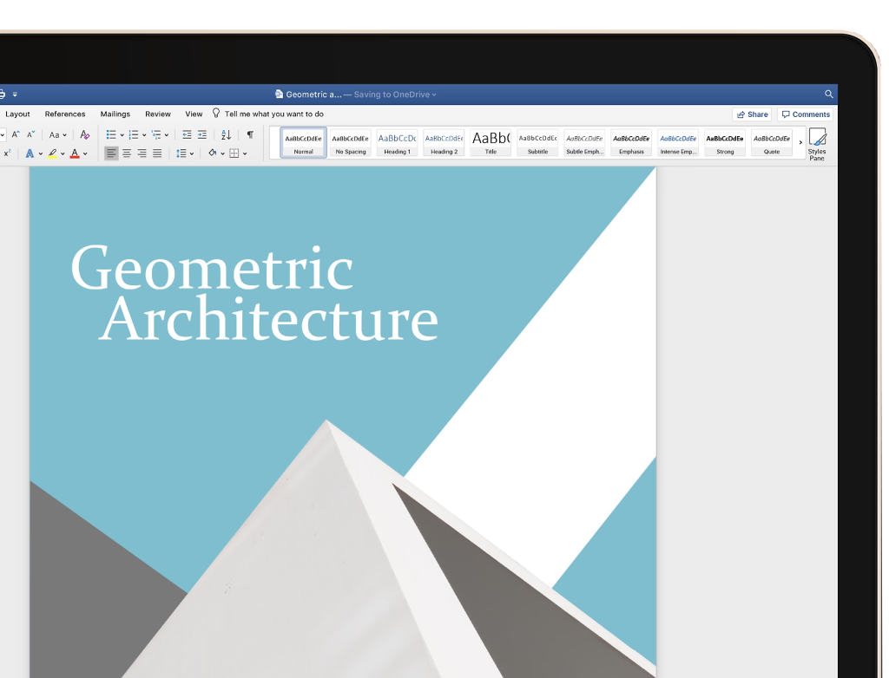Expand the line spacing dropdown
This screenshot has height=678, width=889.
click(185, 153)
